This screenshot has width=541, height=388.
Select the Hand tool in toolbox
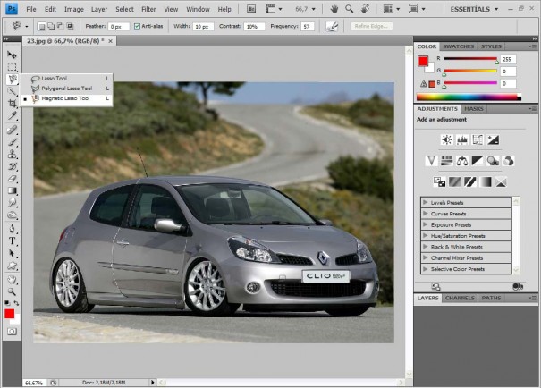tap(12, 280)
